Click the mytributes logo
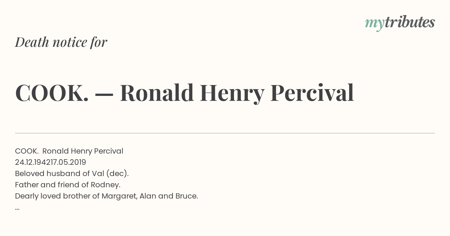Image resolution: width=450 pixels, height=236 pixels. click(x=400, y=23)
